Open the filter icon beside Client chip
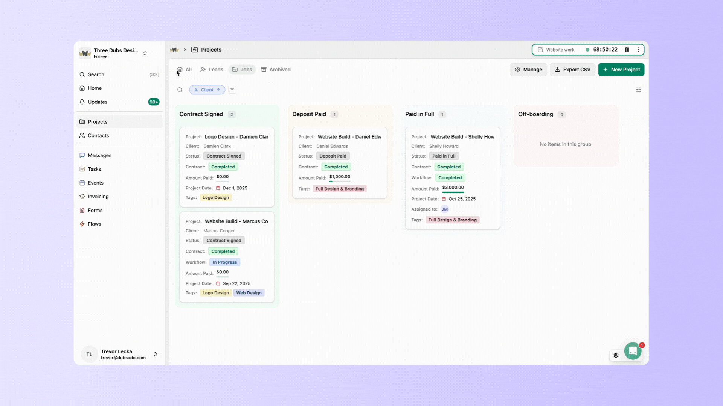This screenshot has width=723, height=406. tap(232, 90)
